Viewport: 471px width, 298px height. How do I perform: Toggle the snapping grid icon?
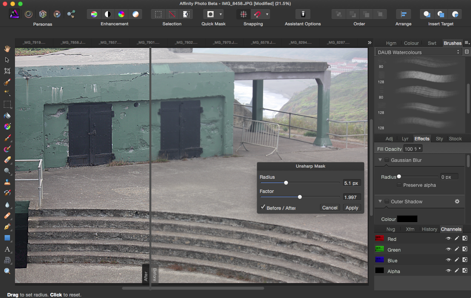coord(243,14)
